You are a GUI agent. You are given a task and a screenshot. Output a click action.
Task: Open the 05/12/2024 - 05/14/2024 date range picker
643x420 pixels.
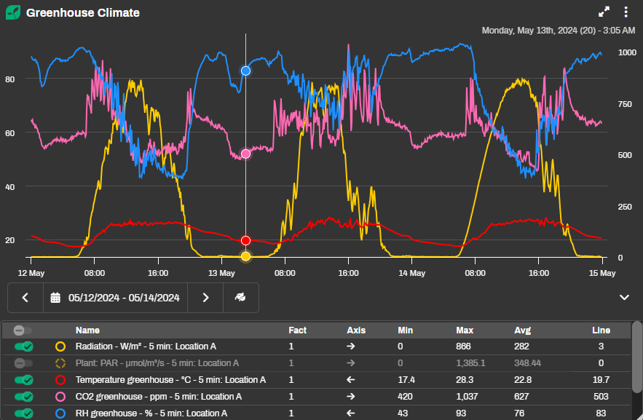click(x=124, y=298)
